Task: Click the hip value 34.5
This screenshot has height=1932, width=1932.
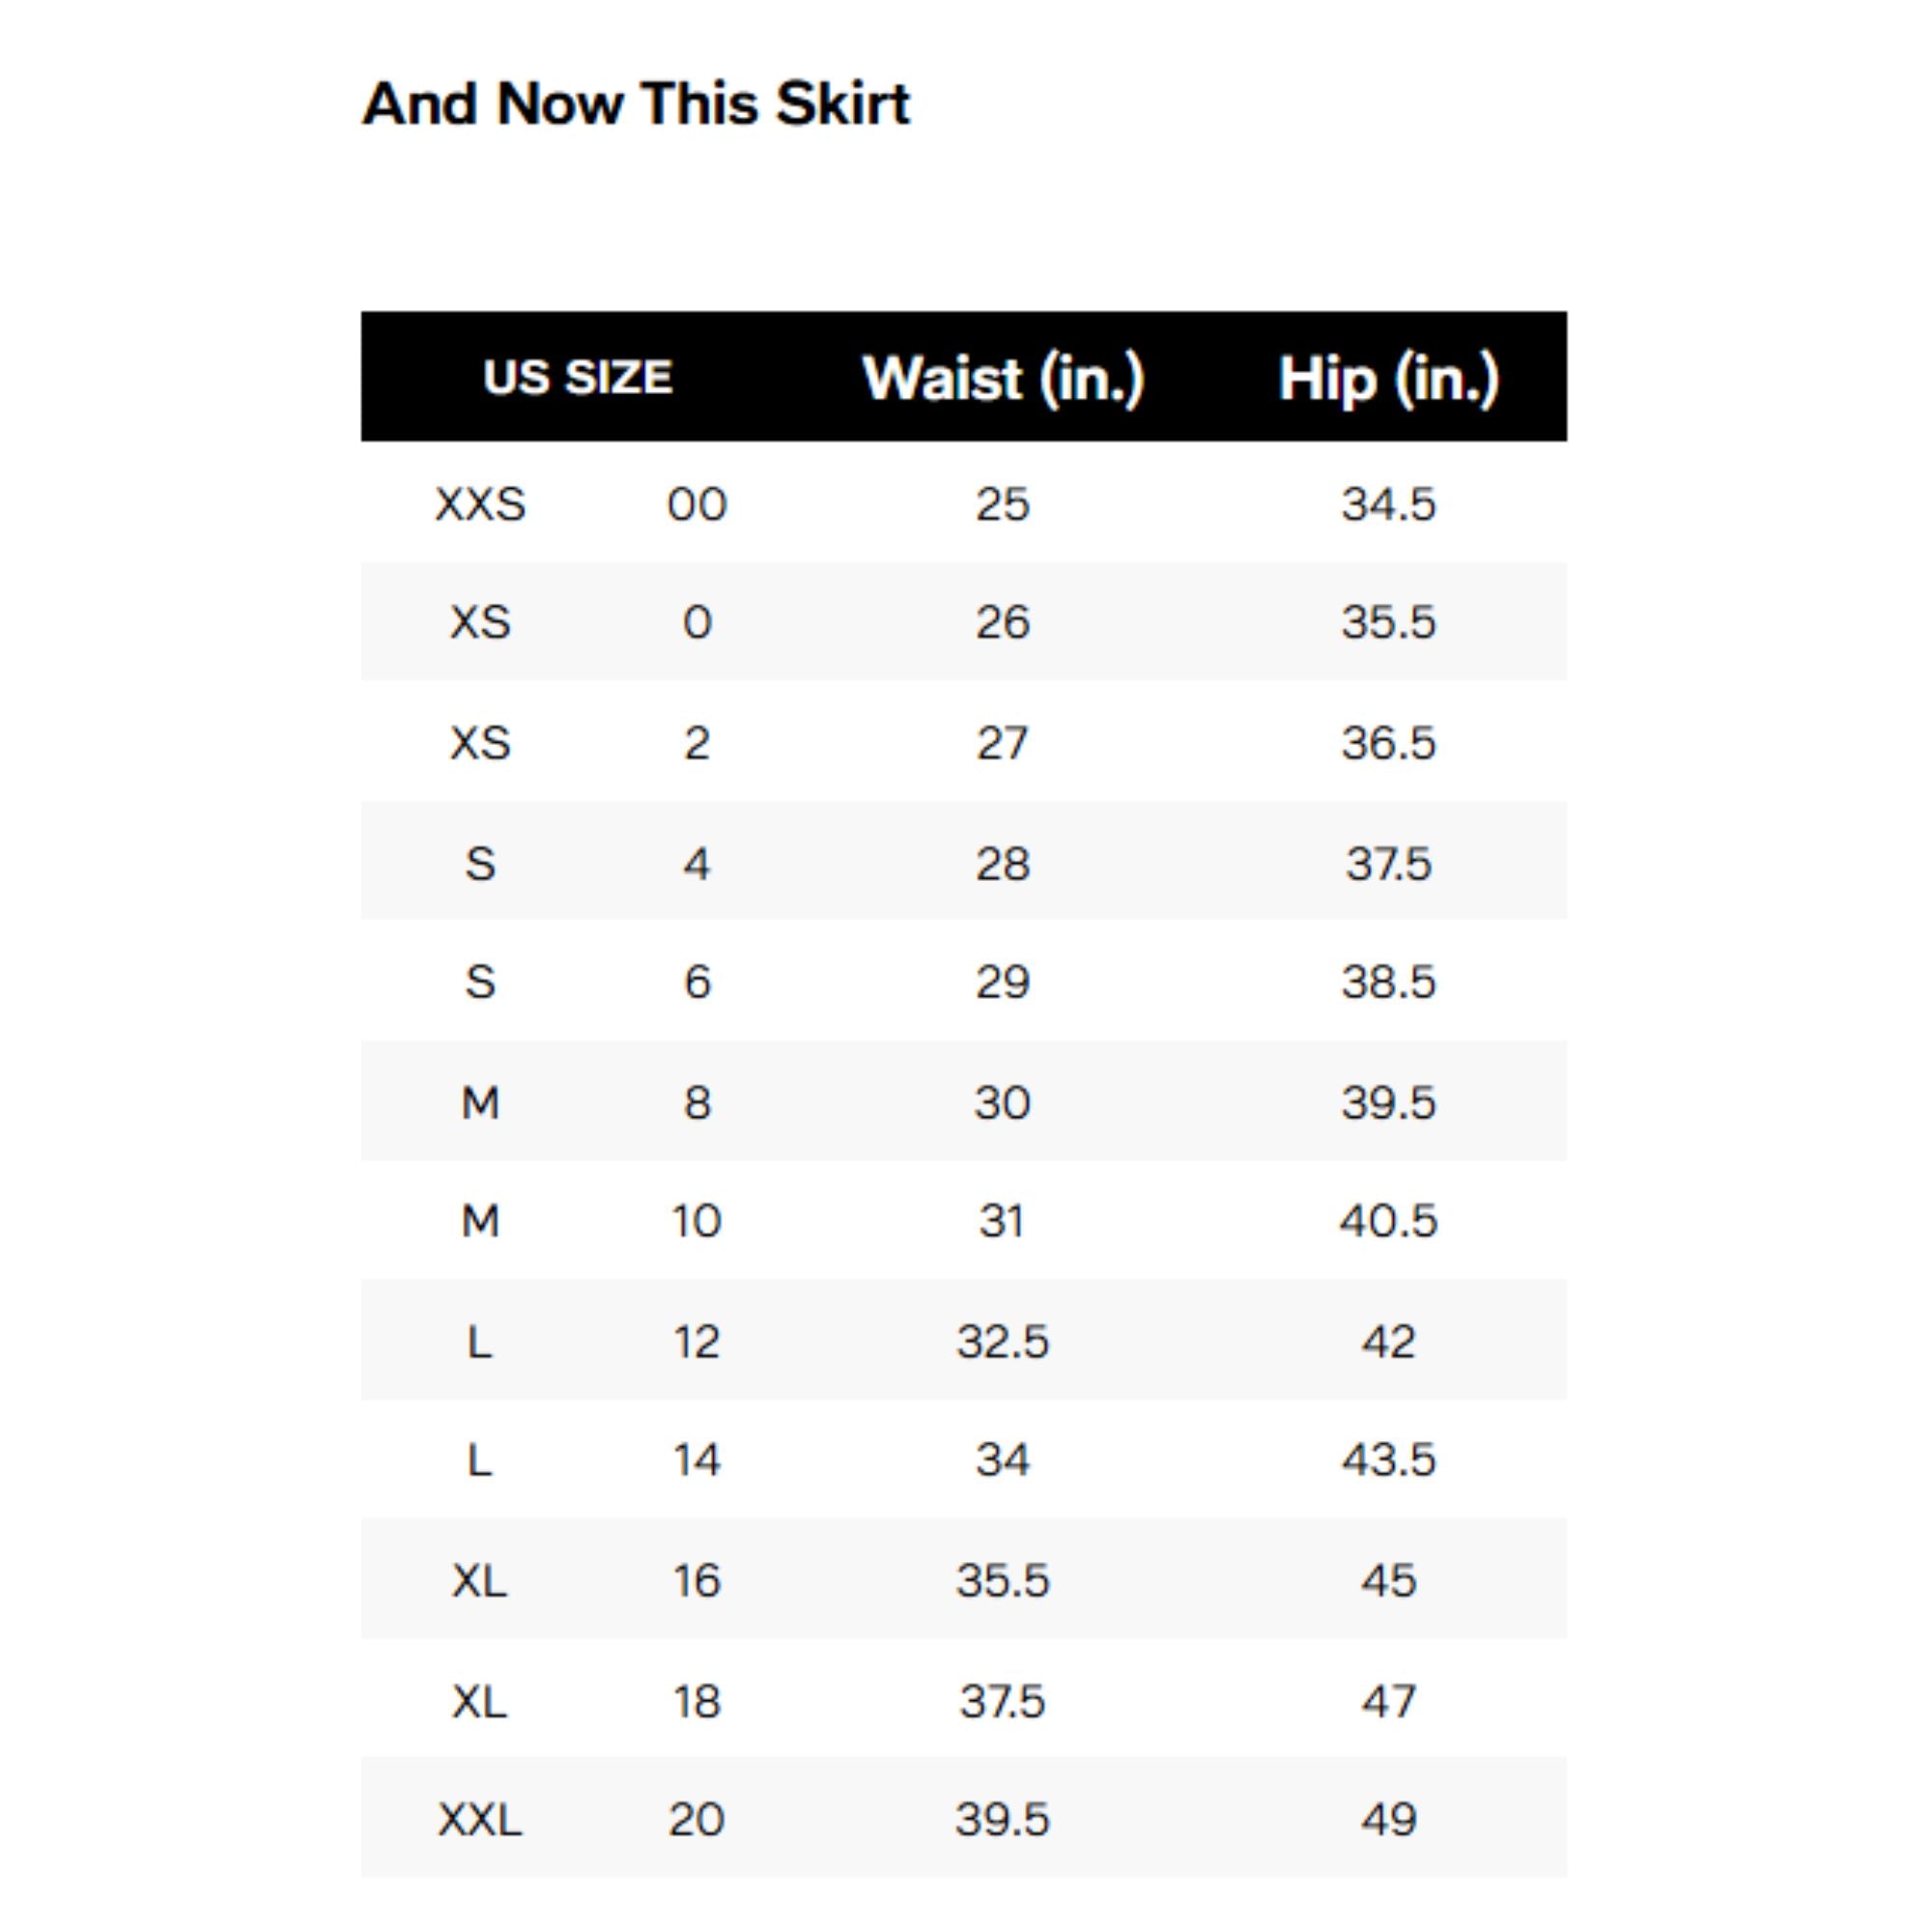Action: (x=1388, y=504)
